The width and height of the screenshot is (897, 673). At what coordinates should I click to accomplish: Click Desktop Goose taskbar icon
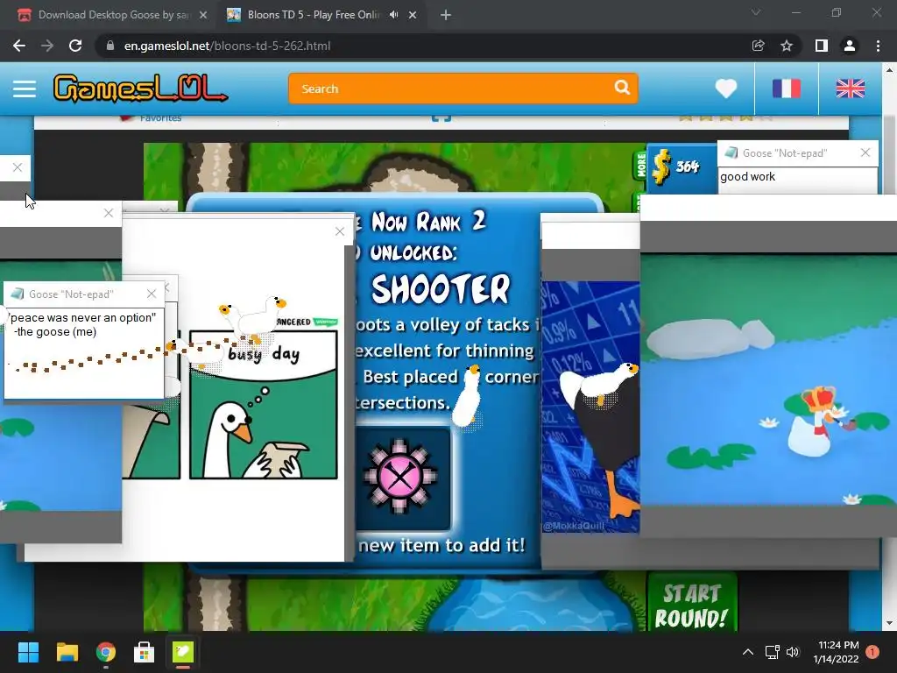point(183,652)
